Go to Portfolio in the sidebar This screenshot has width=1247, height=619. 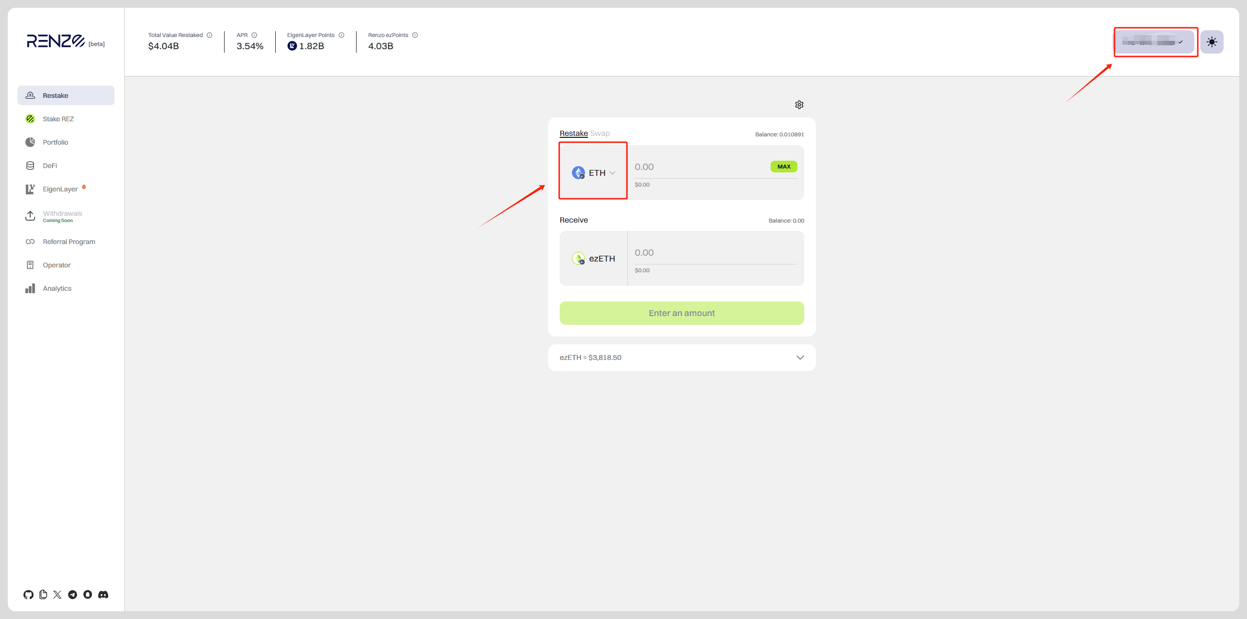click(x=55, y=142)
